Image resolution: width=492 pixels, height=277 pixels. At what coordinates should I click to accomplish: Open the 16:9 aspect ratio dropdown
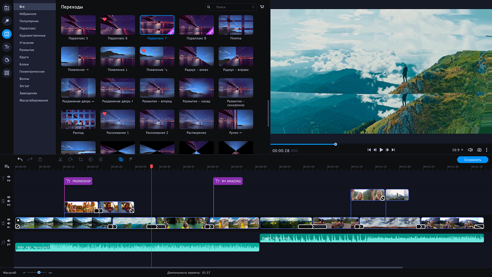pyautogui.click(x=457, y=150)
